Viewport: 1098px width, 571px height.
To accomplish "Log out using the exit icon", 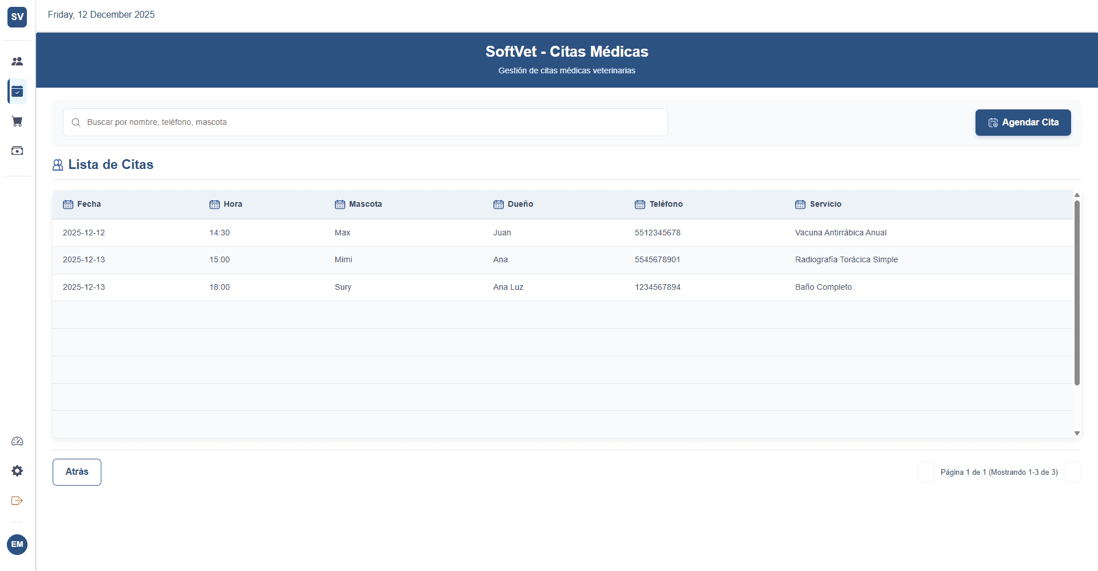I will point(17,501).
